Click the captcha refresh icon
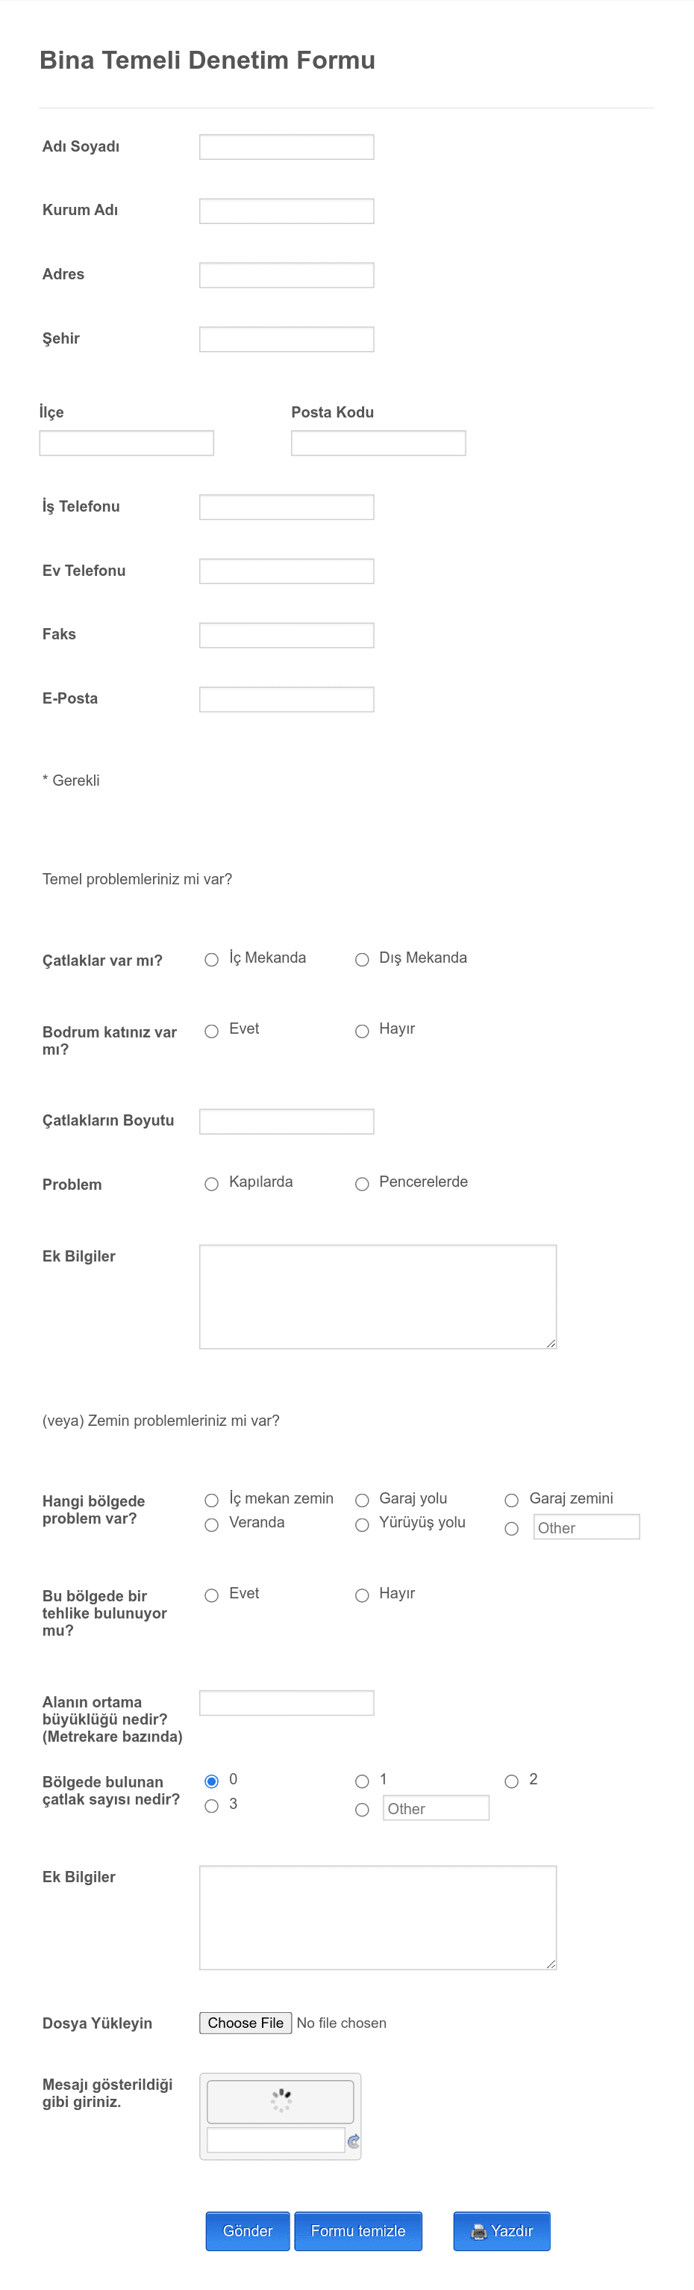Image resolution: width=694 pixels, height=2290 pixels. pyautogui.click(x=354, y=2141)
